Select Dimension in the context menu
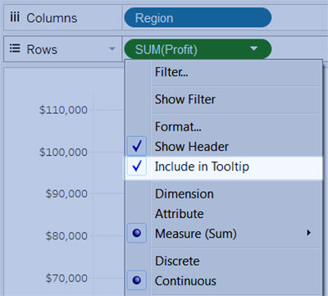 [184, 194]
